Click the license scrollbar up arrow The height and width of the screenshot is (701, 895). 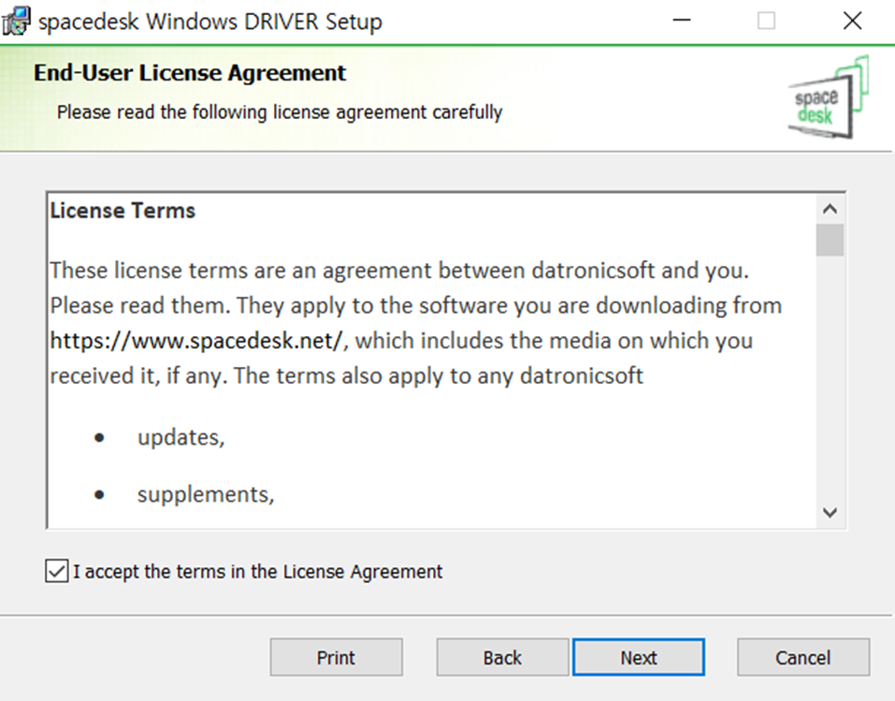[x=830, y=209]
